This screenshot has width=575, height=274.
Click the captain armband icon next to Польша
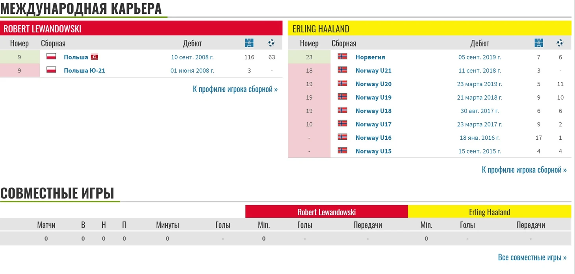click(95, 57)
